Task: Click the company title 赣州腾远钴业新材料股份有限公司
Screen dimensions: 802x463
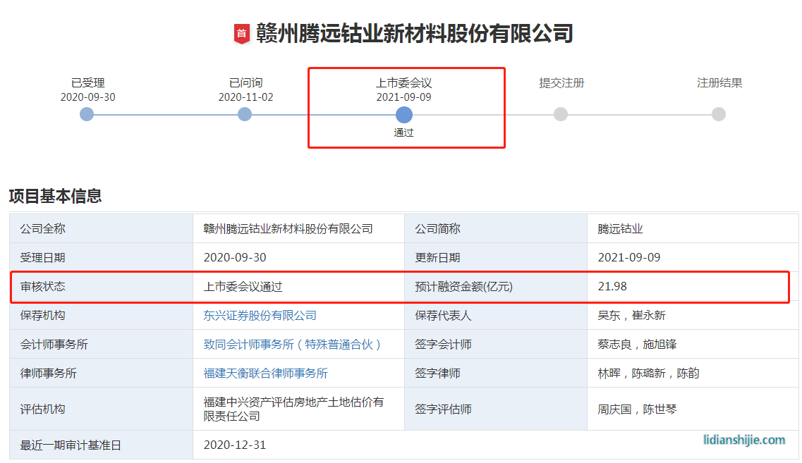Action: 414,34
